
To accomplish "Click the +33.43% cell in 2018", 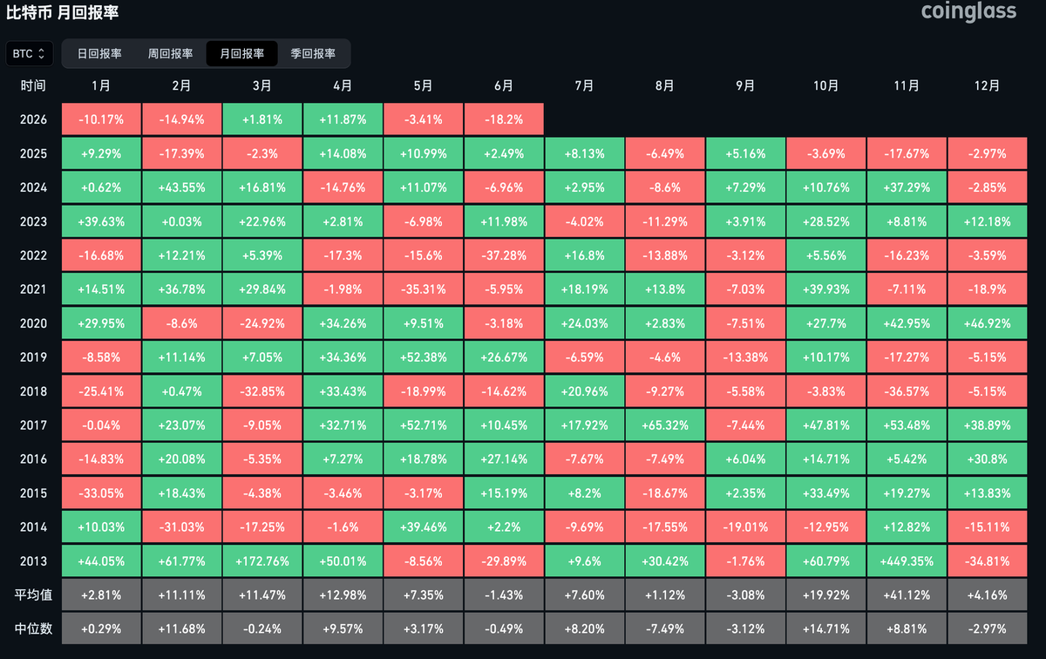I will (x=343, y=391).
